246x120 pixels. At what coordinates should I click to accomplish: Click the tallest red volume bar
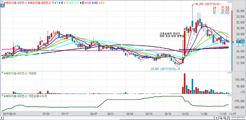185,84
